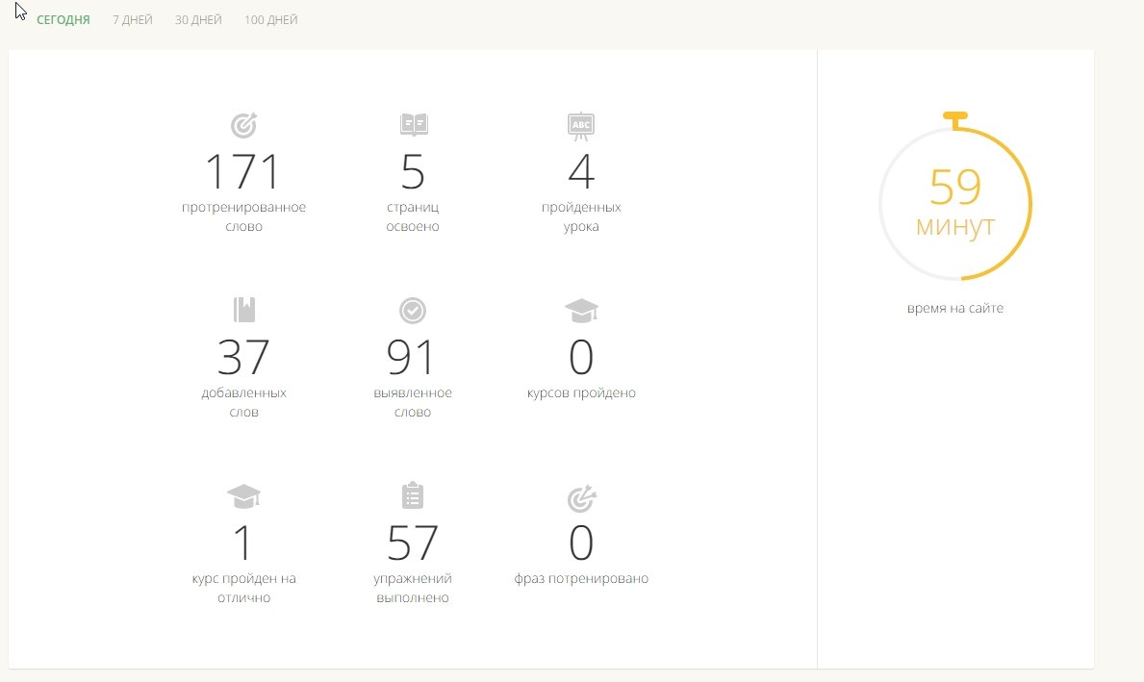
Task: Open the 30 ДНЕЙ statistics tab
Action: click(x=198, y=20)
